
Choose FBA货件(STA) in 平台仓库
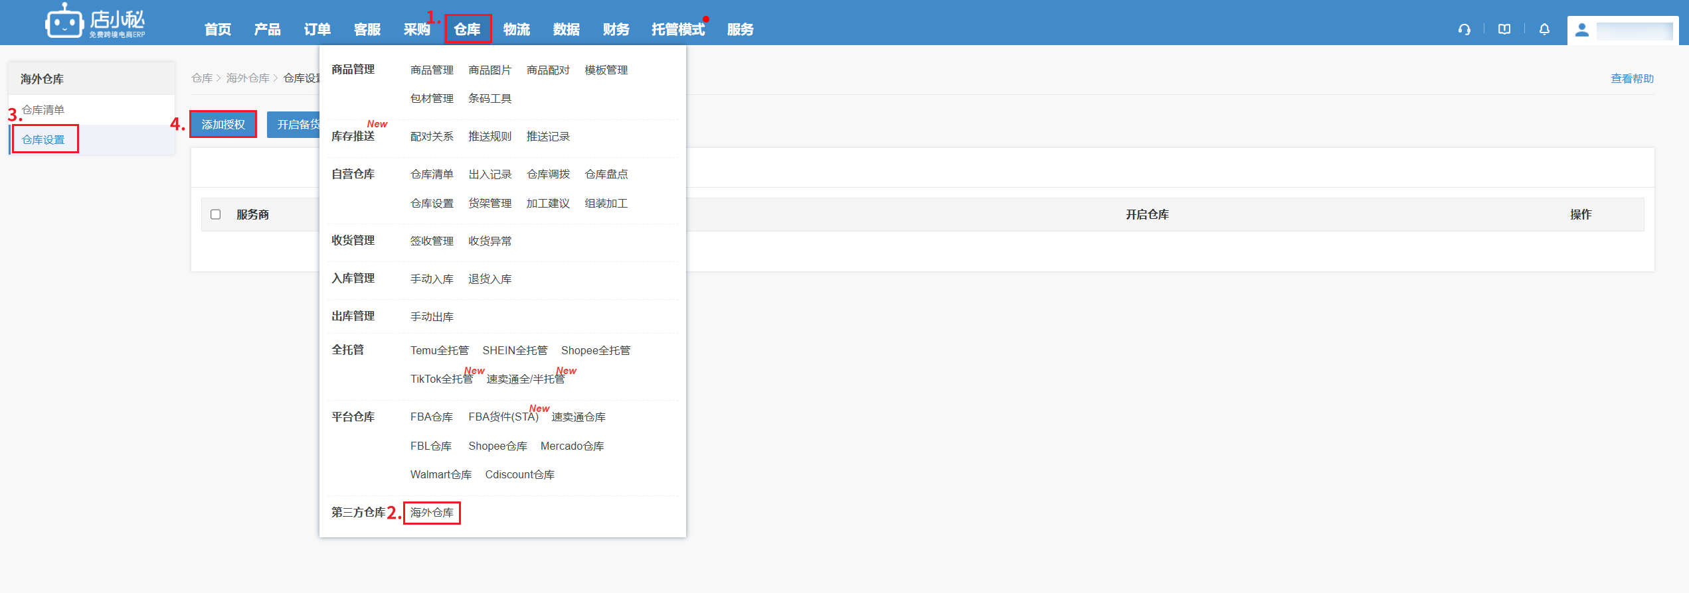click(x=503, y=417)
